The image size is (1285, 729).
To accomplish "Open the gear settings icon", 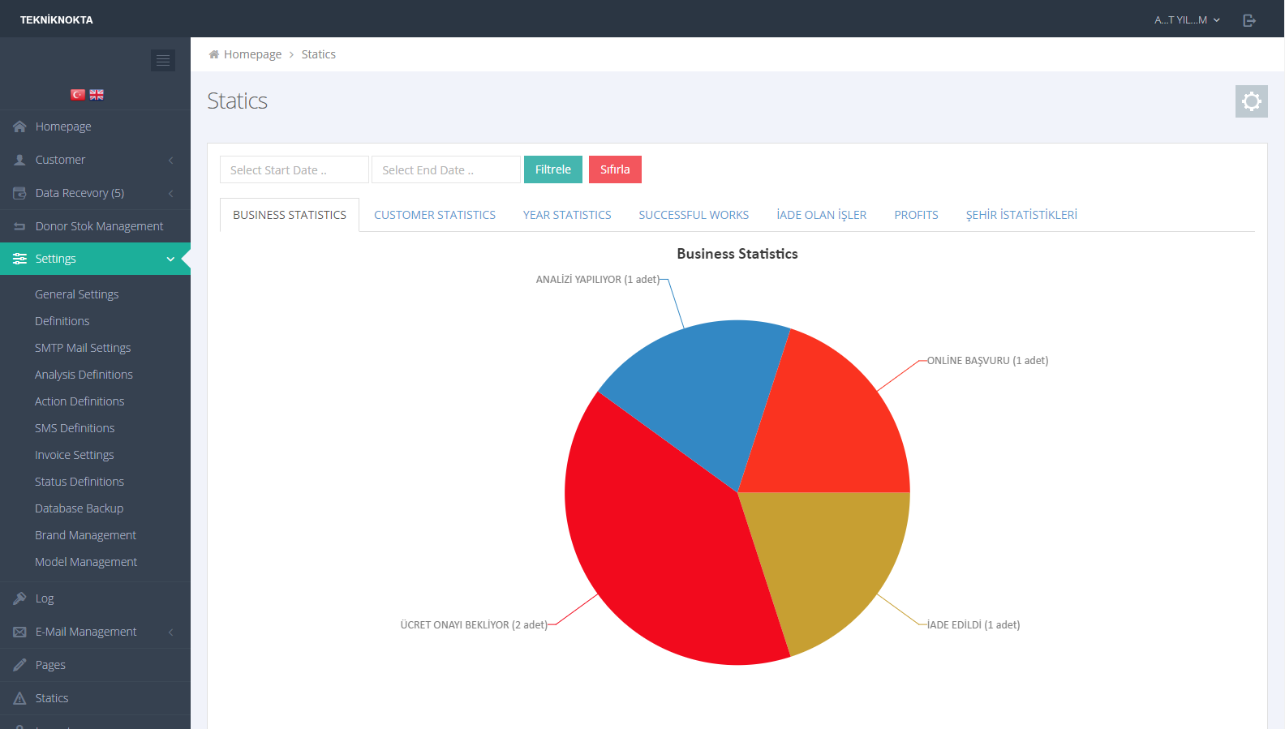I will coord(1251,101).
